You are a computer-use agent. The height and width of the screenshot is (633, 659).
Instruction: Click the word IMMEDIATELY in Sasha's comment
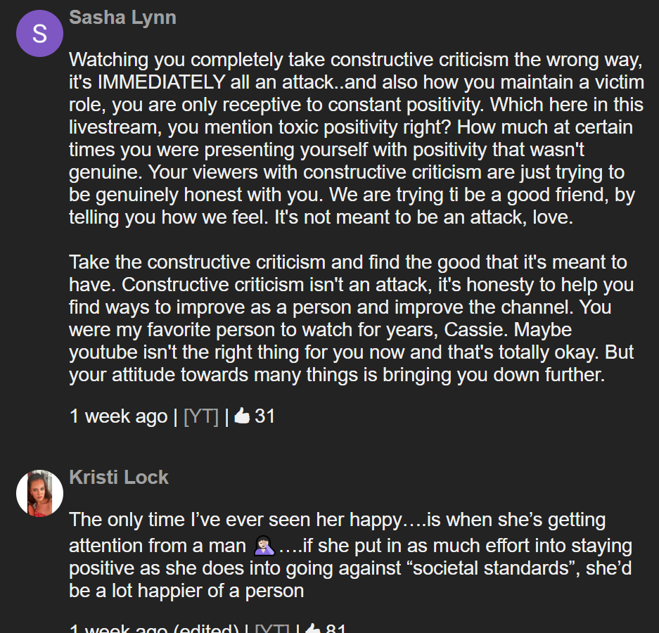tap(161, 82)
